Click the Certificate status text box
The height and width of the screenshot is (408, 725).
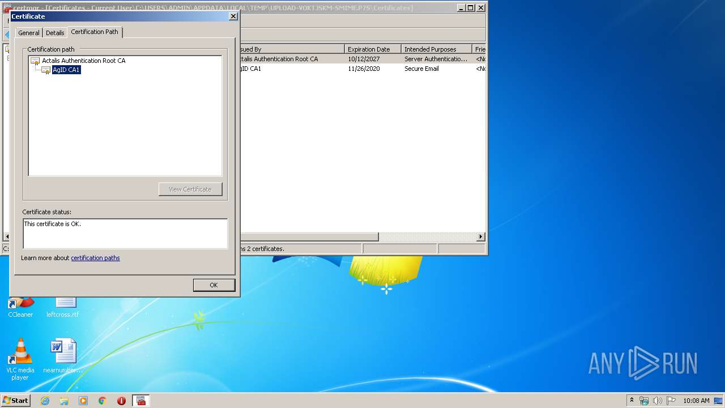click(125, 233)
